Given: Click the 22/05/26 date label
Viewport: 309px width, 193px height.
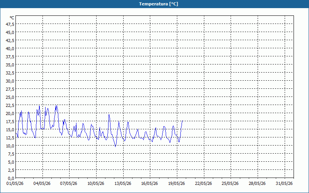Looking at the screenshot, I should tap(204, 184).
